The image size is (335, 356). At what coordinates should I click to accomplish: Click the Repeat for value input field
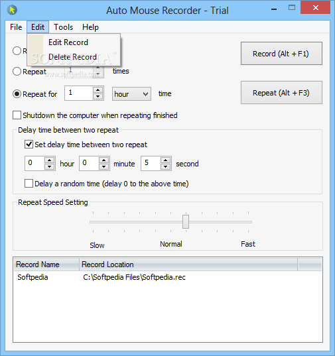78,93
